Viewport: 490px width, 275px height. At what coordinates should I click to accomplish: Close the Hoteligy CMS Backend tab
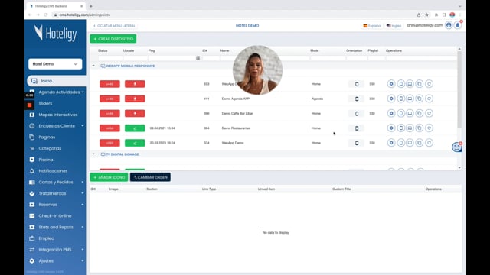[x=82, y=6]
